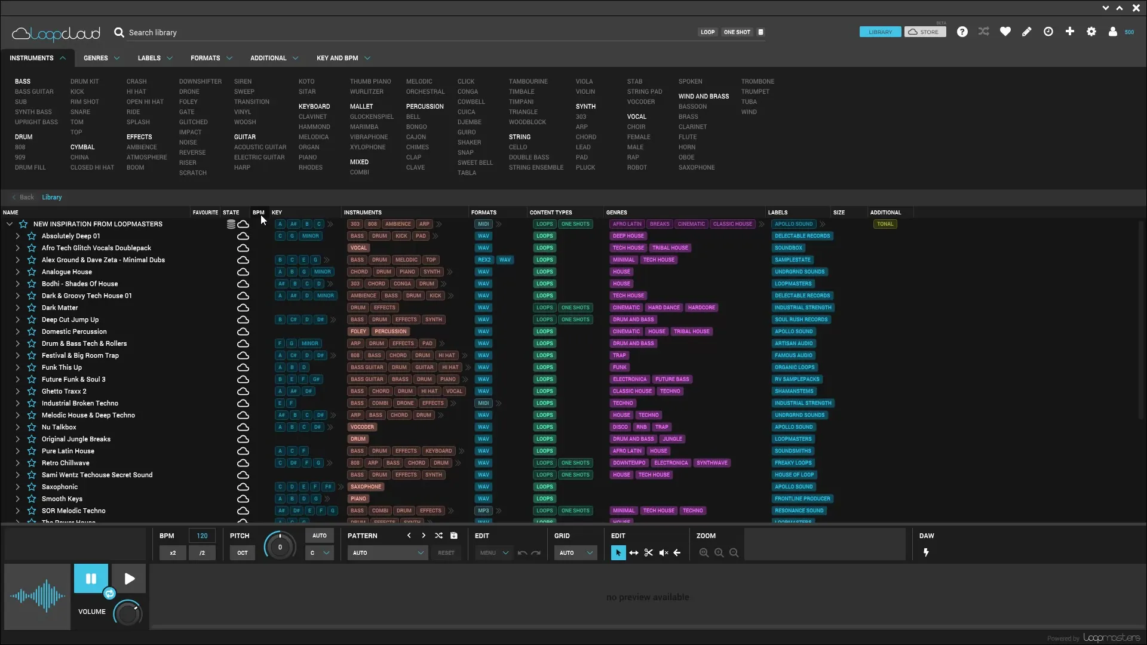Favourite the Nu Talkbox pack star
Viewport: 1147px width, 645px height.
point(32,427)
